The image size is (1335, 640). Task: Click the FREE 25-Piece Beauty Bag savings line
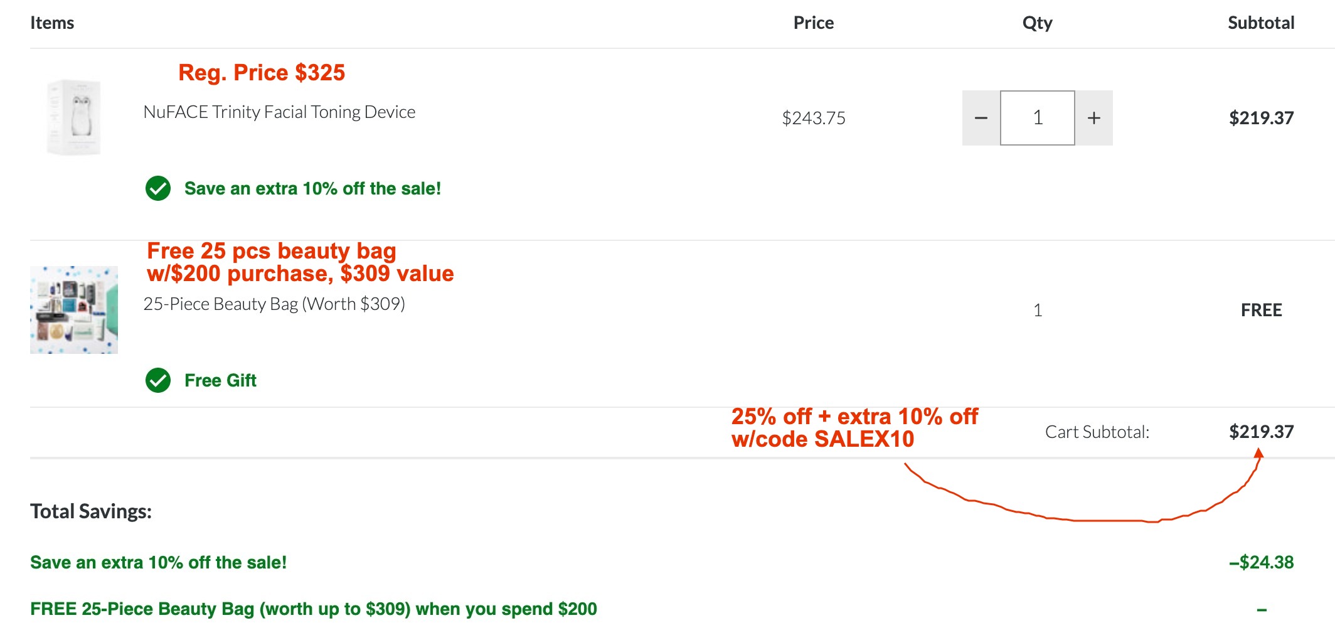(314, 609)
